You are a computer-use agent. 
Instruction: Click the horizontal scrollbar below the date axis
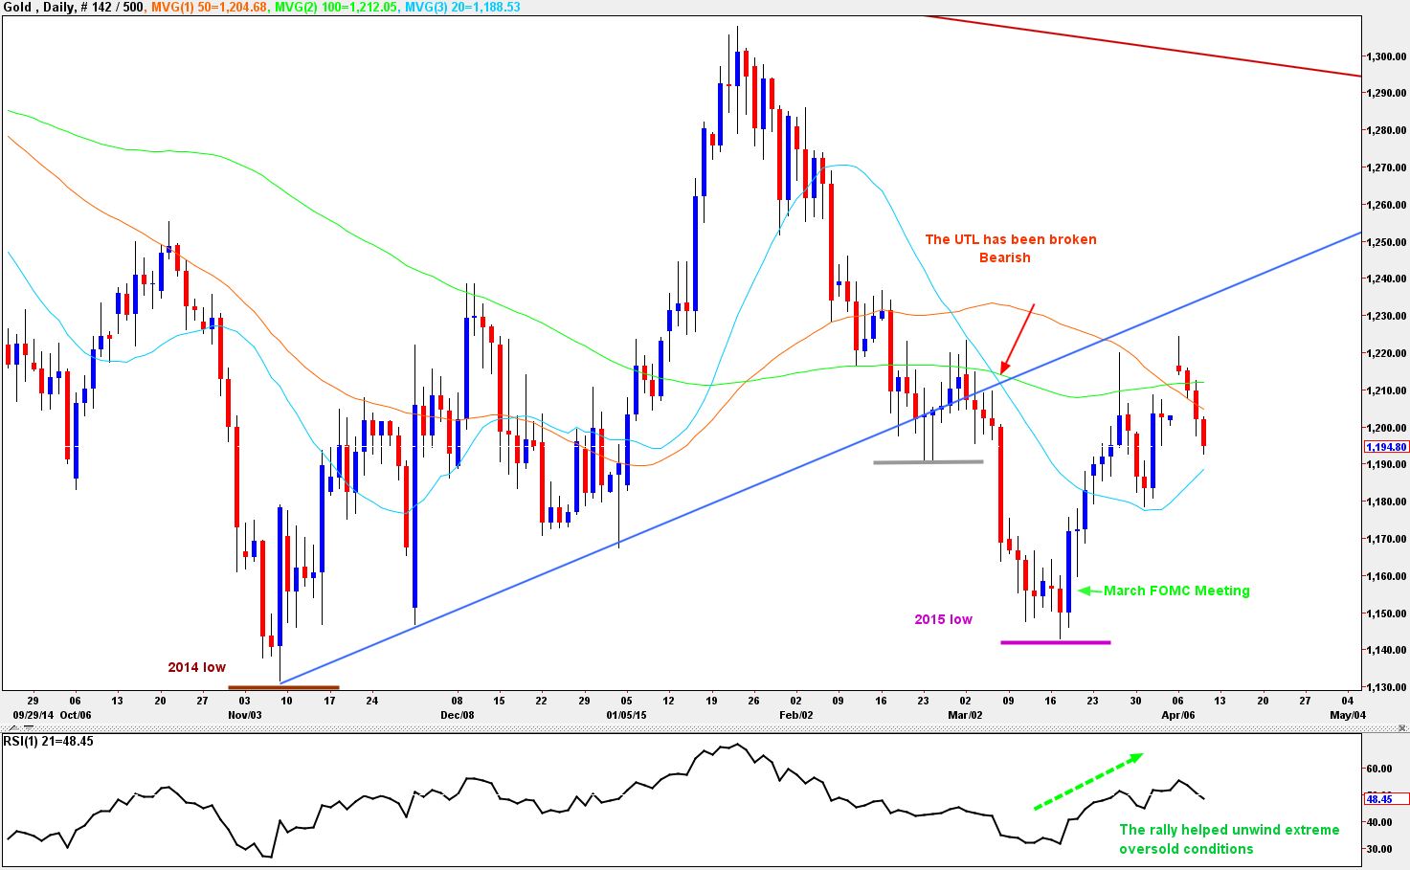pyautogui.click(x=670, y=727)
